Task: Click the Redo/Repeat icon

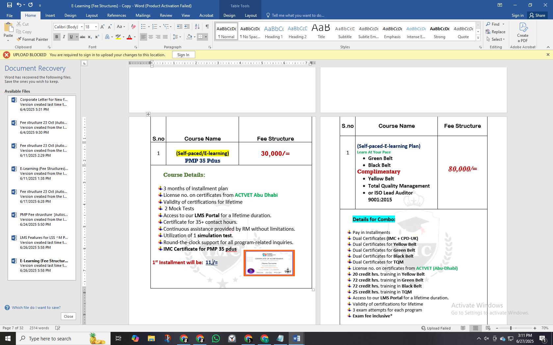Action: 31,5
